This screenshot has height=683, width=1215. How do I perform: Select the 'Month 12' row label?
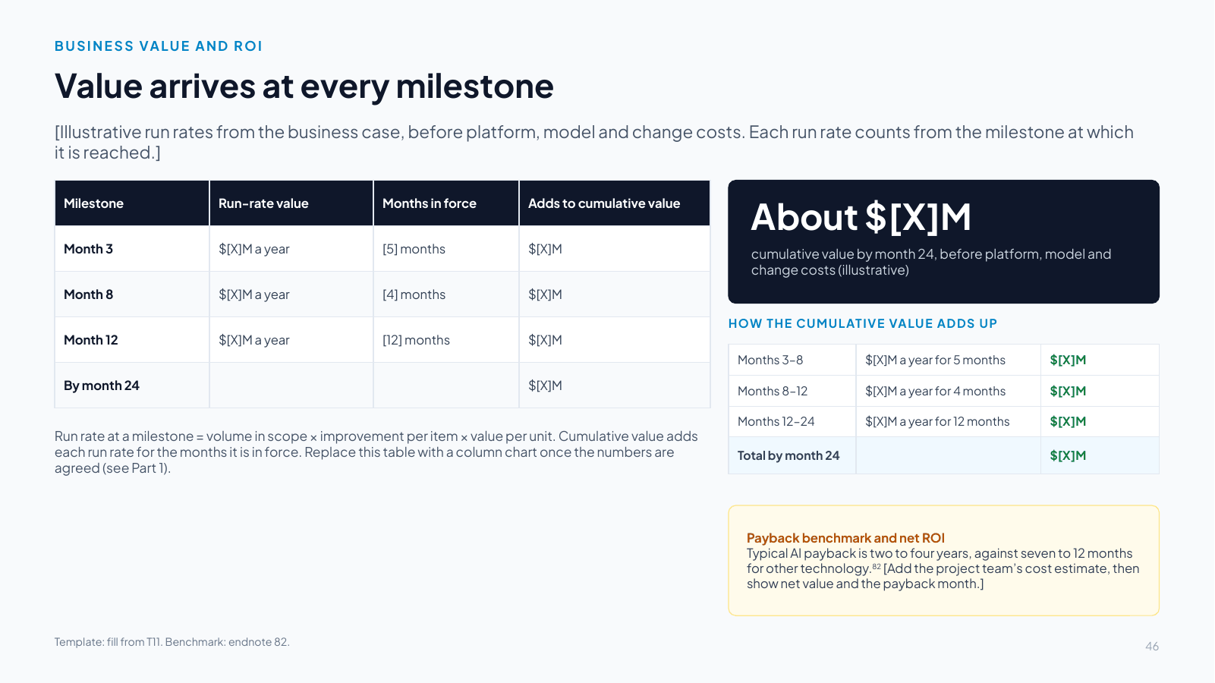(x=91, y=340)
